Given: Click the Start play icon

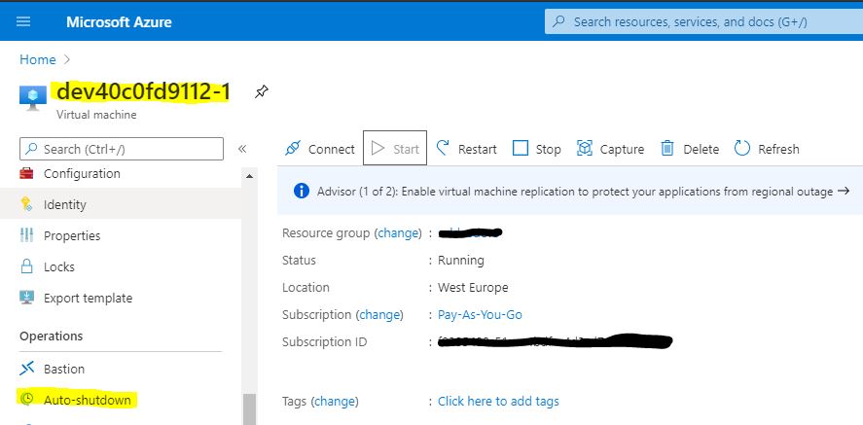Looking at the screenshot, I should pyautogui.click(x=378, y=149).
